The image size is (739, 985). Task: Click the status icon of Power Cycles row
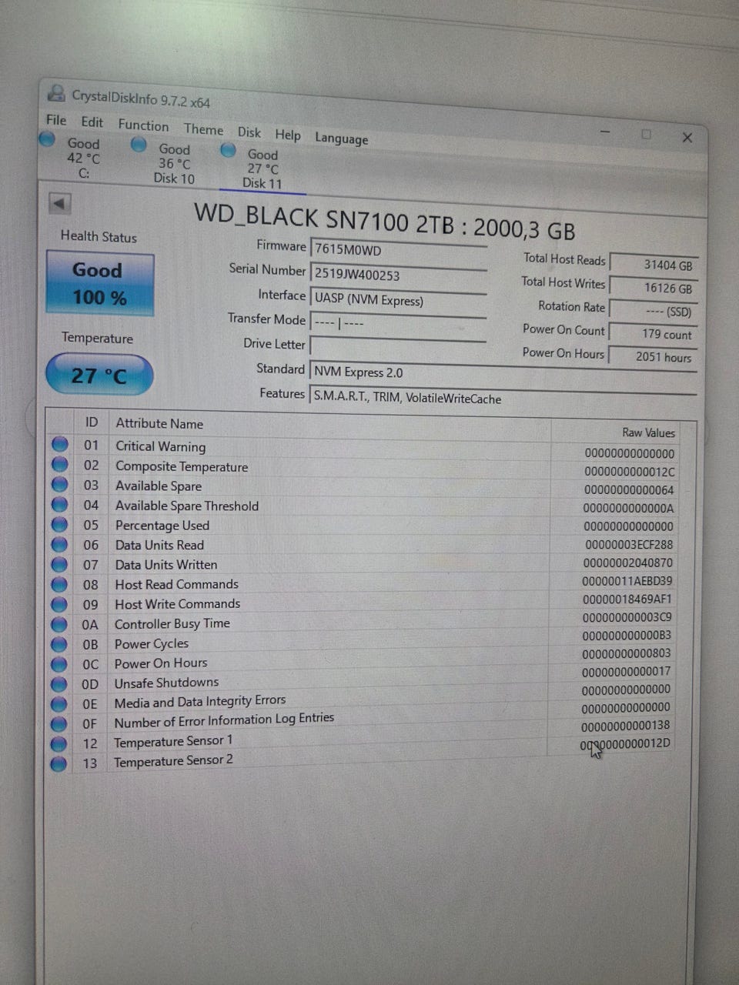pos(59,644)
